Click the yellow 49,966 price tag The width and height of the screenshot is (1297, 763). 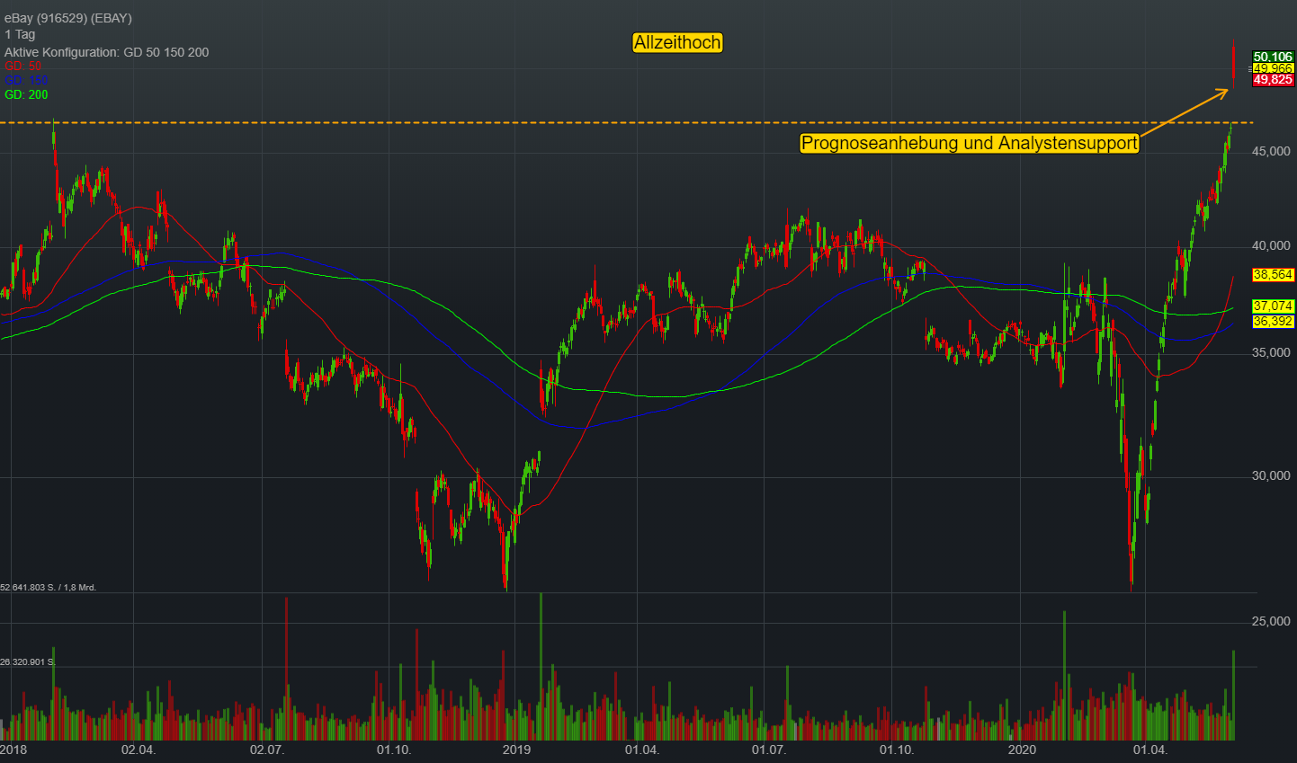[x=1273, y=68]
